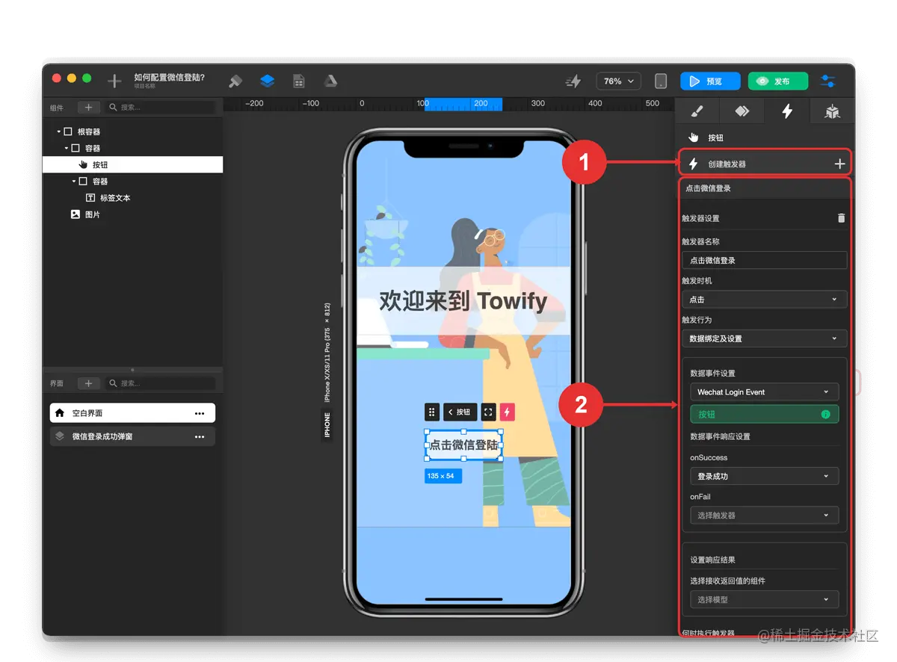Click the 创建触发器 create trigger row
The height and width of the screenshot is (662, 897).
coord(764,164)
